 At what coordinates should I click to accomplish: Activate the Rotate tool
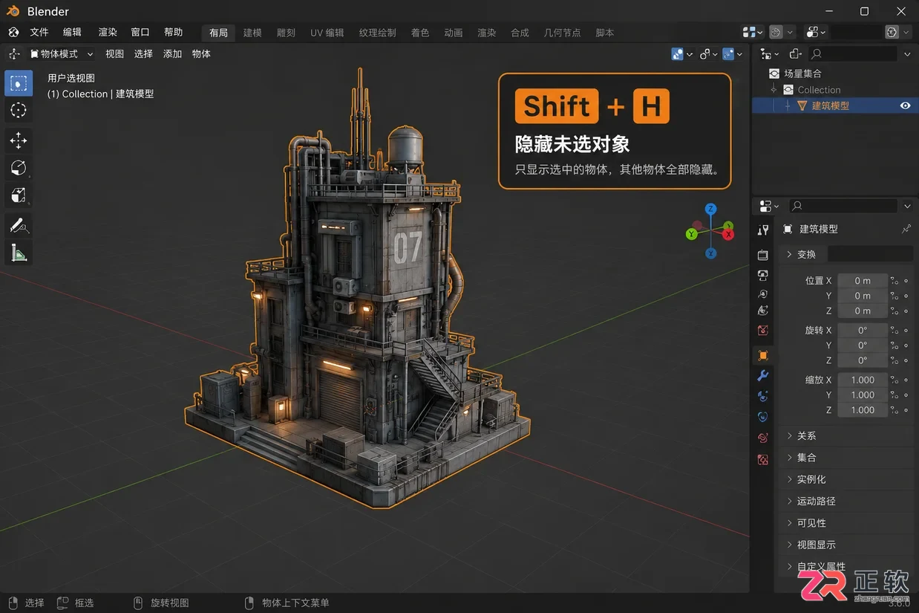click(x=19, y=168)
